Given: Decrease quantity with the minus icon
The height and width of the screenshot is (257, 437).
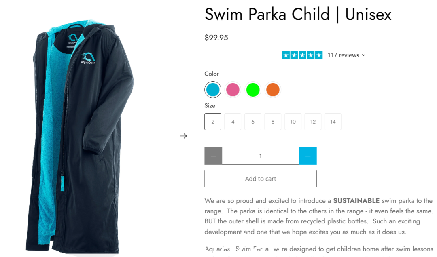Looking at the screenshot, I should [x=213, y=156].
